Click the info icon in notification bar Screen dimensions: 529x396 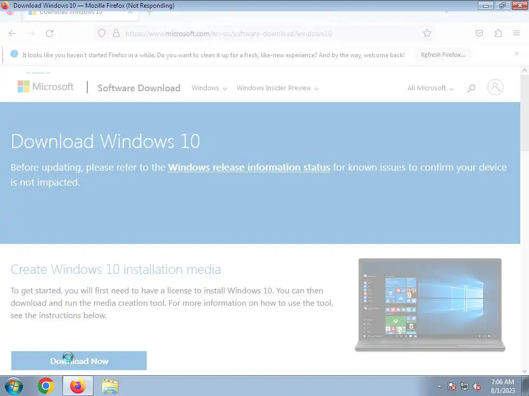tap(14, 54)
